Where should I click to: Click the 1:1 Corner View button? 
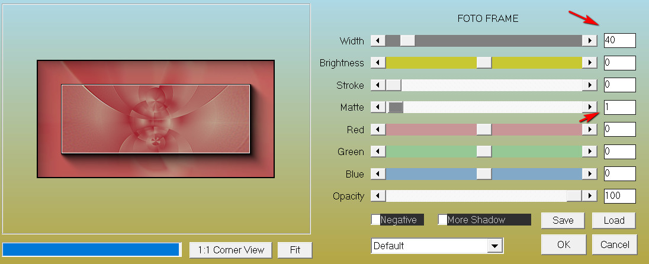[231, 250]
